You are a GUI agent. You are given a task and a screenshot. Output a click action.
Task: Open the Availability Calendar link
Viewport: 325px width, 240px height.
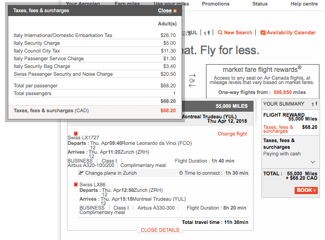coord(291,33)
